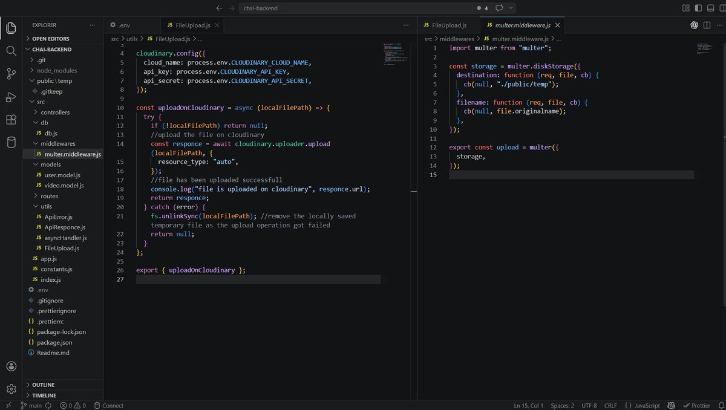This screenshot has height=410, width=726.
Task: Click middlewares breadcrumb in right editor
Action: click(x=457, y=39)
